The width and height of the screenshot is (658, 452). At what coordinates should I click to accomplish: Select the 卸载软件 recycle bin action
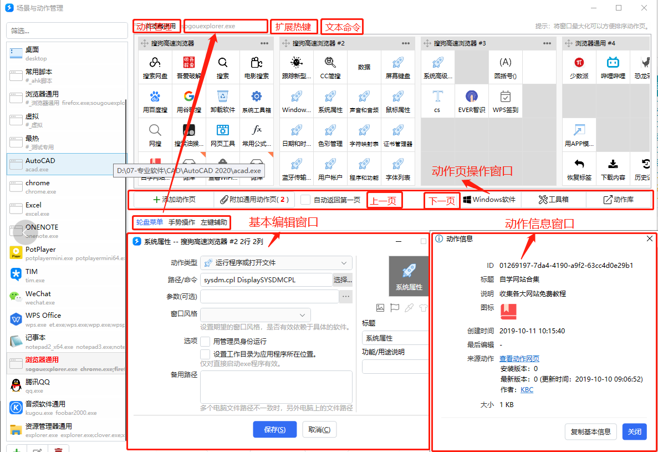(223, 101)
